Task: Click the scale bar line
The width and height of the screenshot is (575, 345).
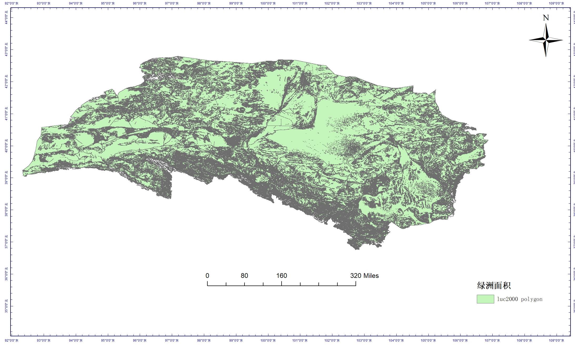Action: click(282, 285)
